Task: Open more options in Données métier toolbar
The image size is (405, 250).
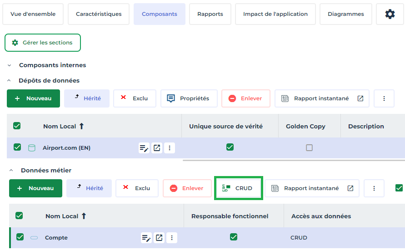Action: pyautogui.click(x=374, y=188)
